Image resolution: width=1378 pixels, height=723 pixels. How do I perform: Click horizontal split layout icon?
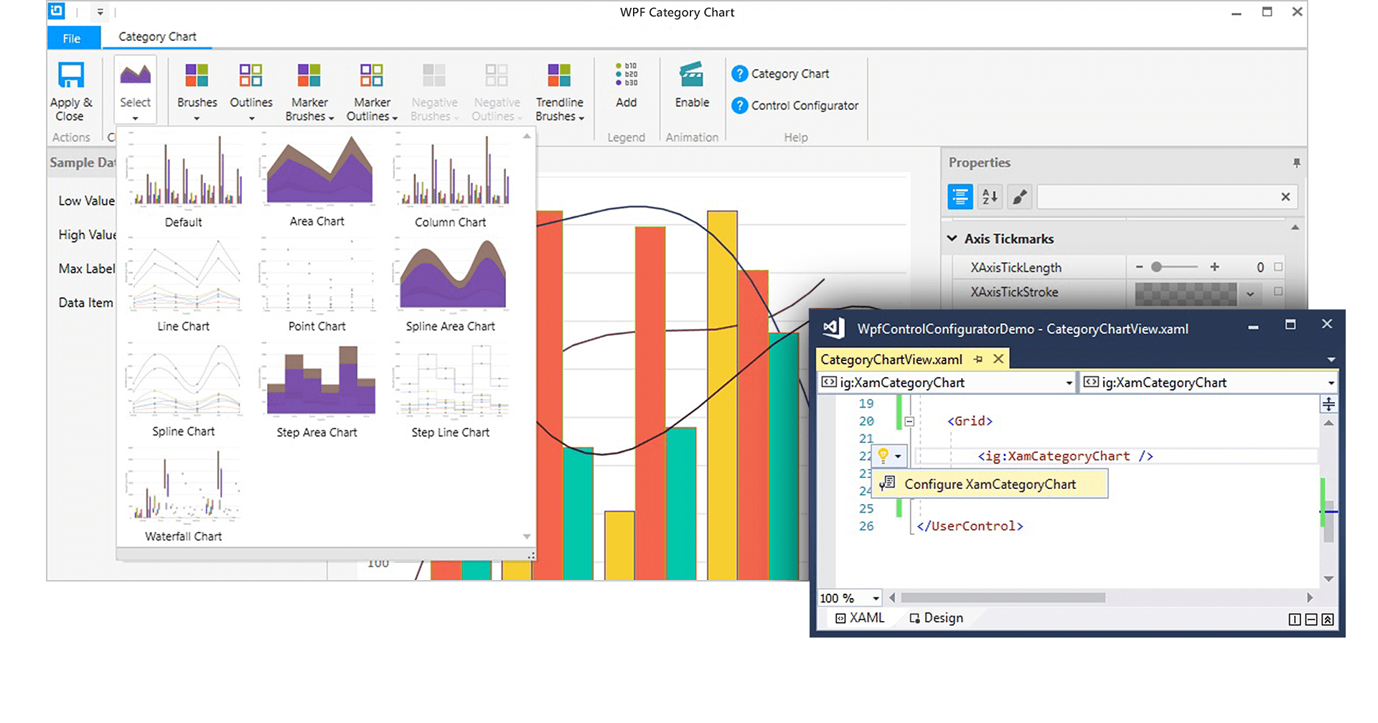tap(1311, 620)
